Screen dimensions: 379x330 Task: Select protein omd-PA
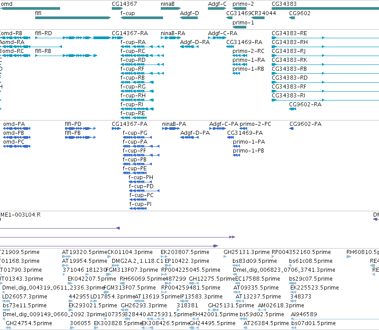[16, 129]
